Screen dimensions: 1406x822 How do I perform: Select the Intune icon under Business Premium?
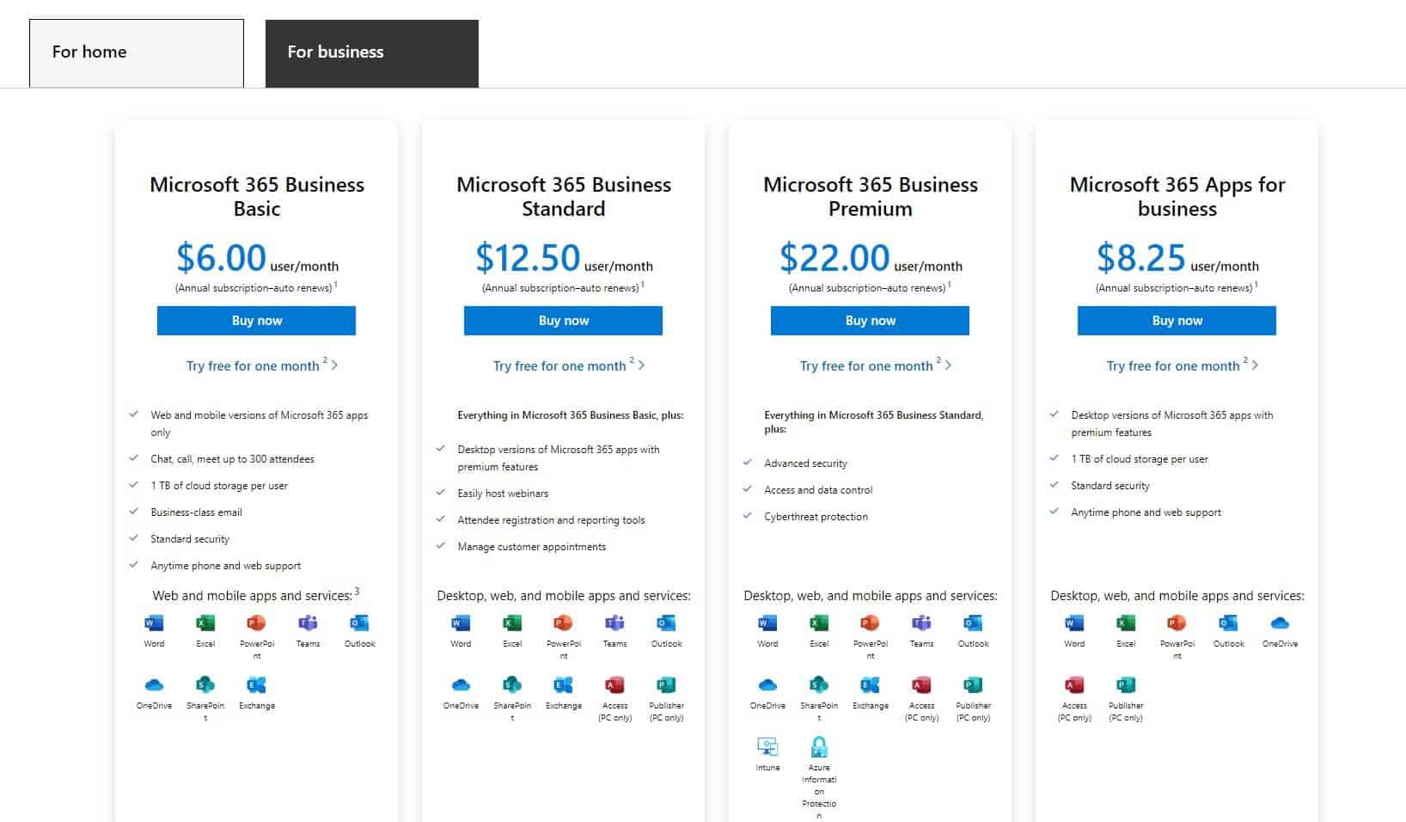767,746
